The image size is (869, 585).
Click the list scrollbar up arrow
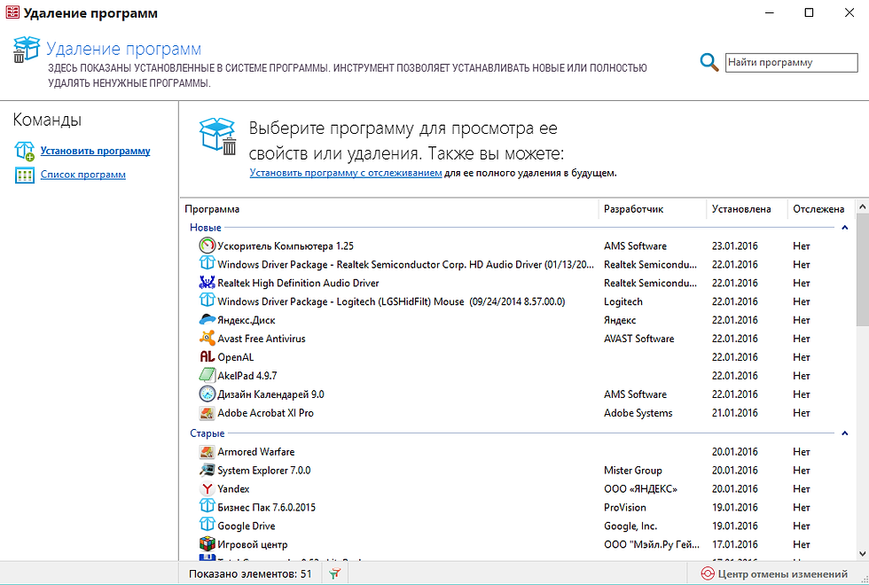862,207
